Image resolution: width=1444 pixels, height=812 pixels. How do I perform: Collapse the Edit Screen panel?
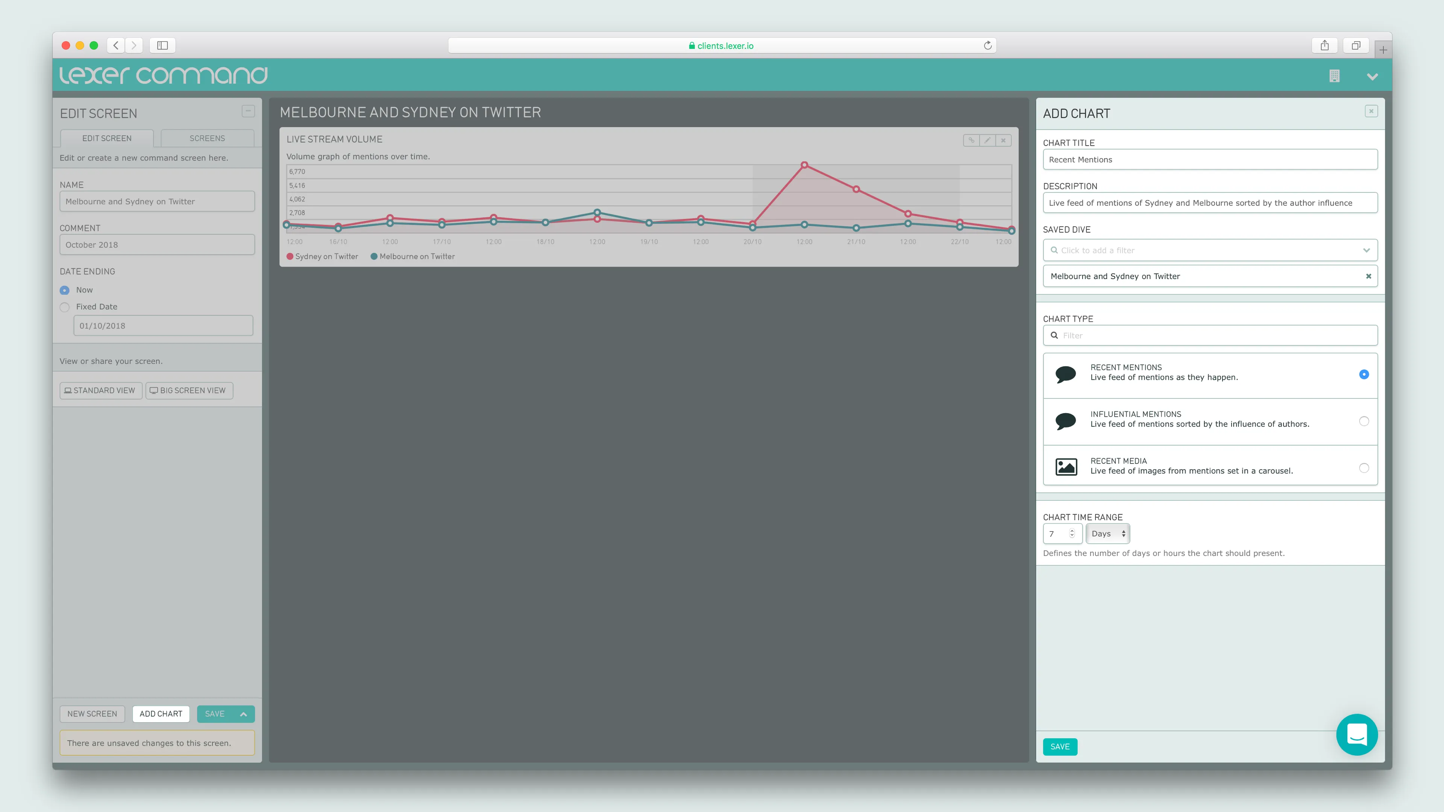[248, 111]
